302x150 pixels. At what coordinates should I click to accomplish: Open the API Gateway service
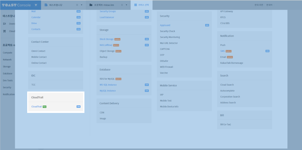tap(227, 11)
